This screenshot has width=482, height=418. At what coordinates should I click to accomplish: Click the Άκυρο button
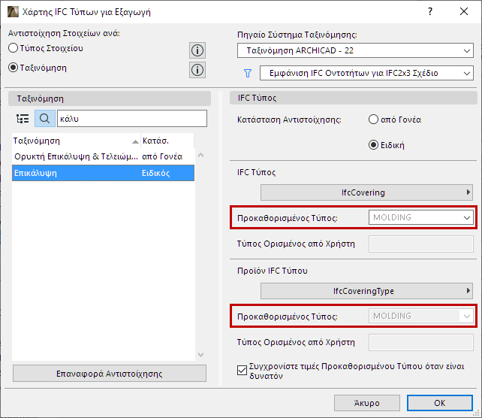pos(366,403)
